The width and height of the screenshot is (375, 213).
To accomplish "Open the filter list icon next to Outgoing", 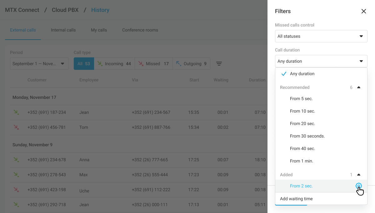I will pyautogui.click(x=219, y=64).
